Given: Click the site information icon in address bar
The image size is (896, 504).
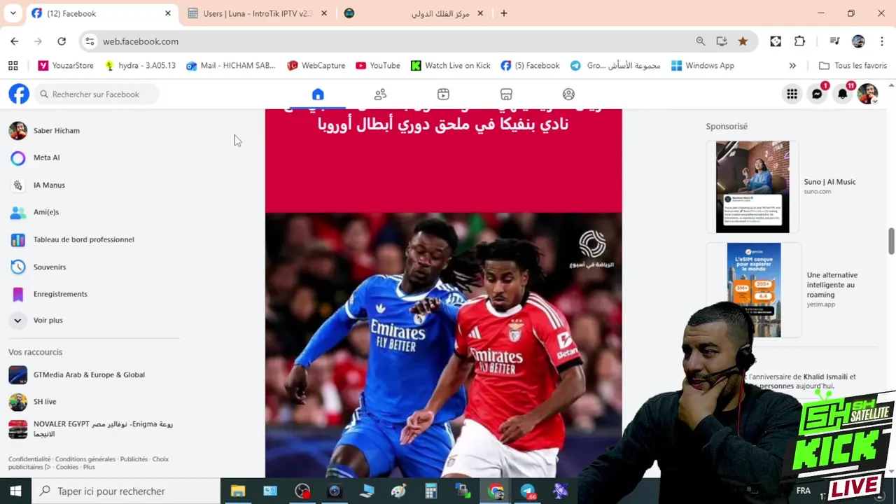Looking at the screenshot, I should coord(90,41).
